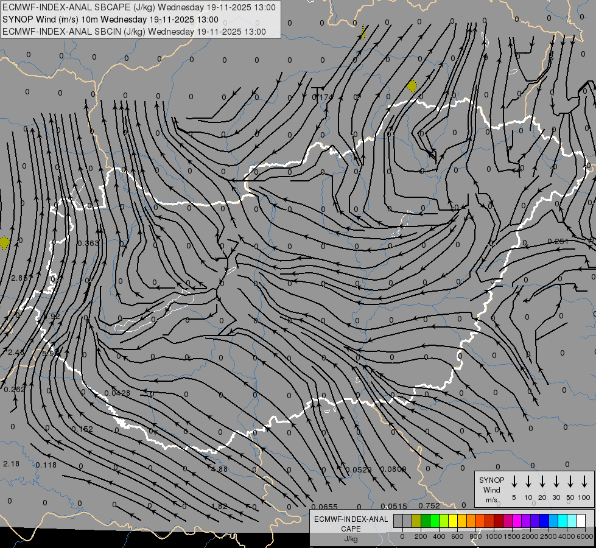
Task: Click the 1.92 value on the map
Action: click(51, 316)
